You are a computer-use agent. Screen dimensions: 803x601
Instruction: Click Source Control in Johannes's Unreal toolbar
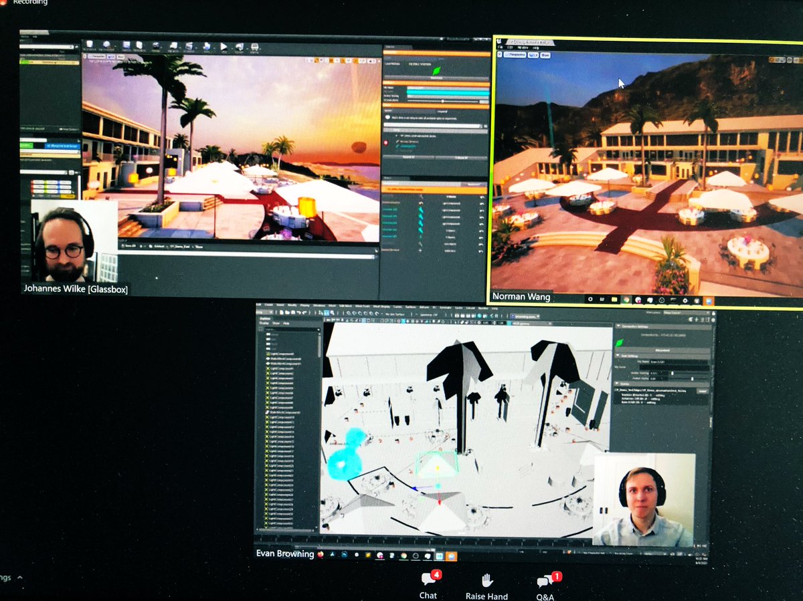coord(107,46)
